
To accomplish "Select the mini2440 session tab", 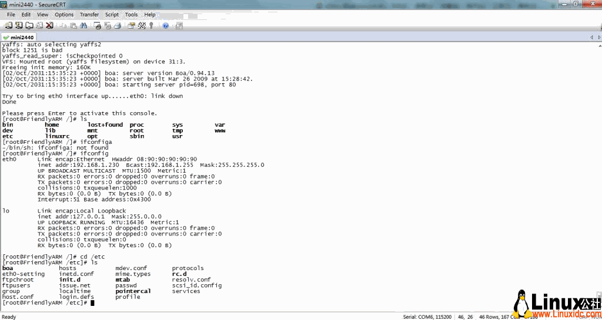I will (18, 37).
